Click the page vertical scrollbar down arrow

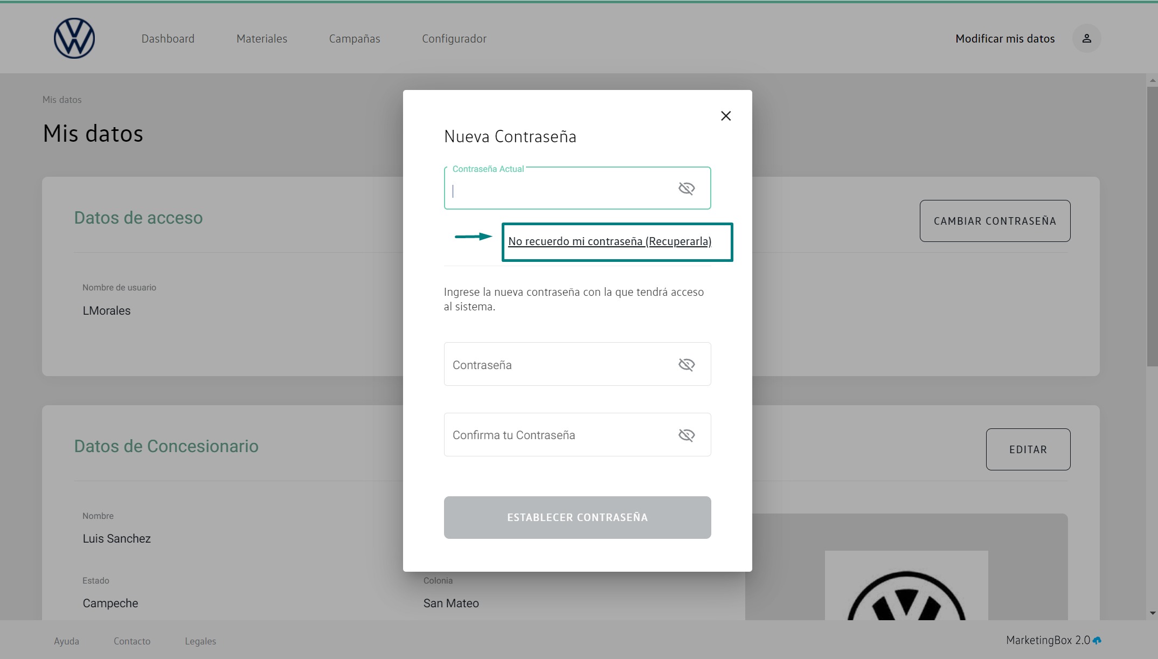coord(1153,613)
